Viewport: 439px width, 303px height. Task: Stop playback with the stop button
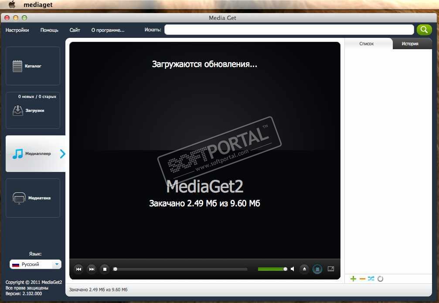pos(105,269)
